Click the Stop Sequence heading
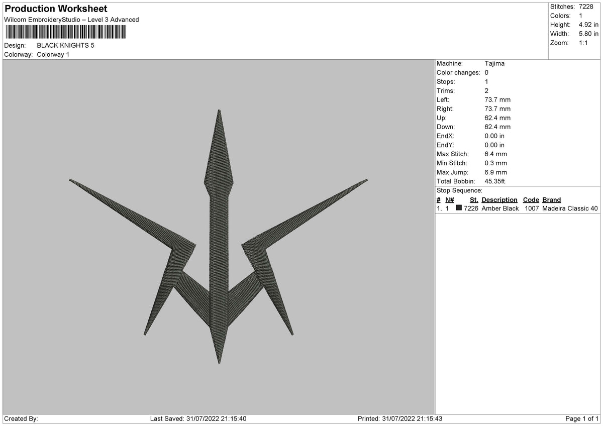This screenshot has width=603, height=426. point(459,191)
